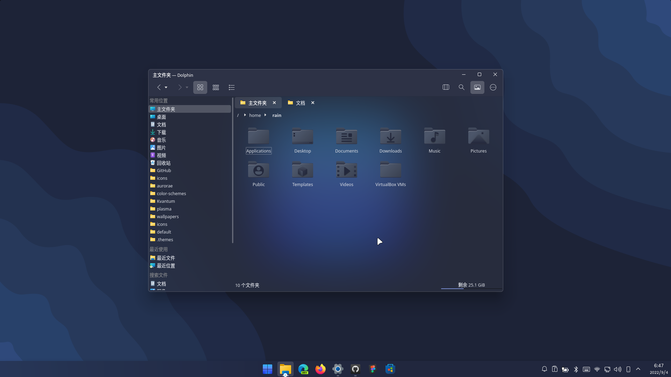
Task: Switch to compact view mode
Action: (216, 87)
